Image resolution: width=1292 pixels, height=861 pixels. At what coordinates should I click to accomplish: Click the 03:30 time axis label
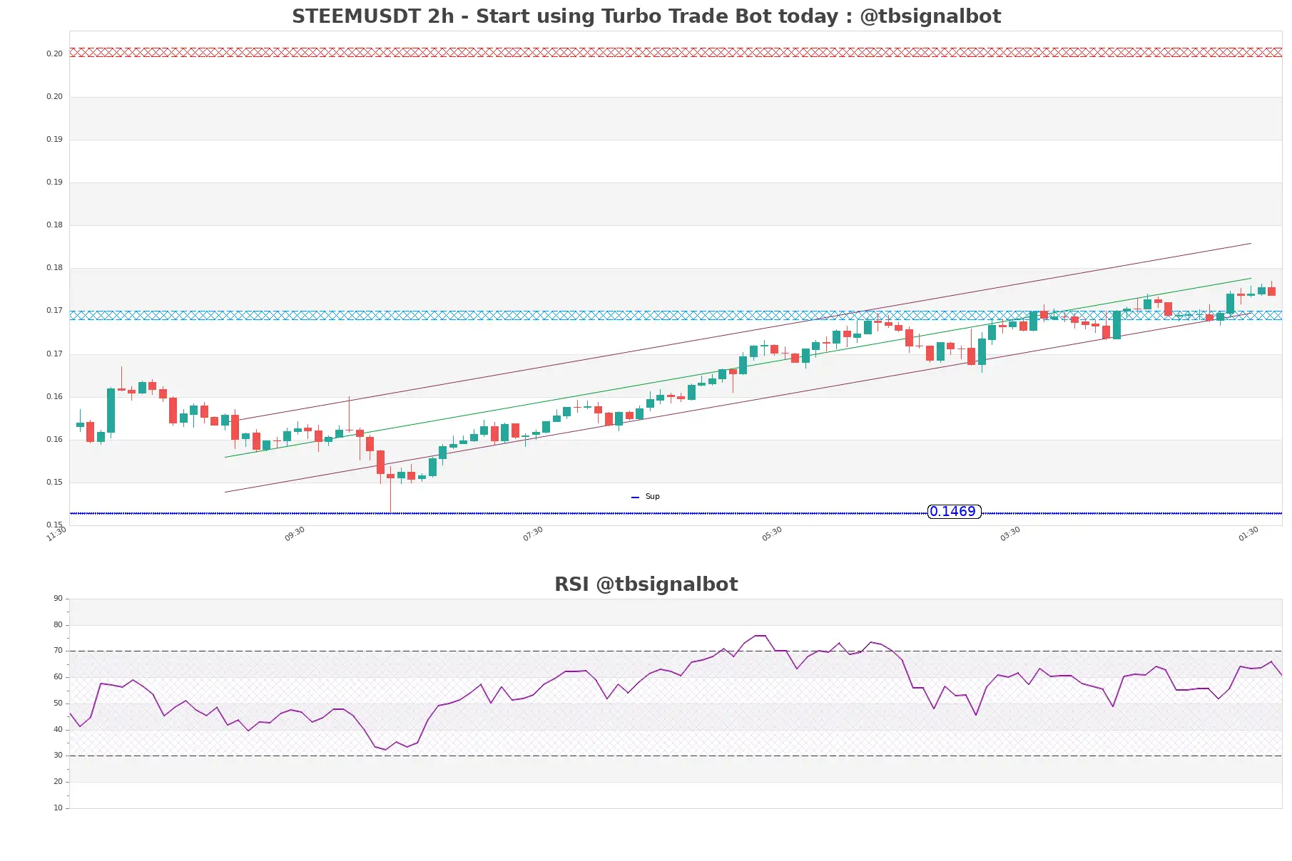click(1010, 534)
